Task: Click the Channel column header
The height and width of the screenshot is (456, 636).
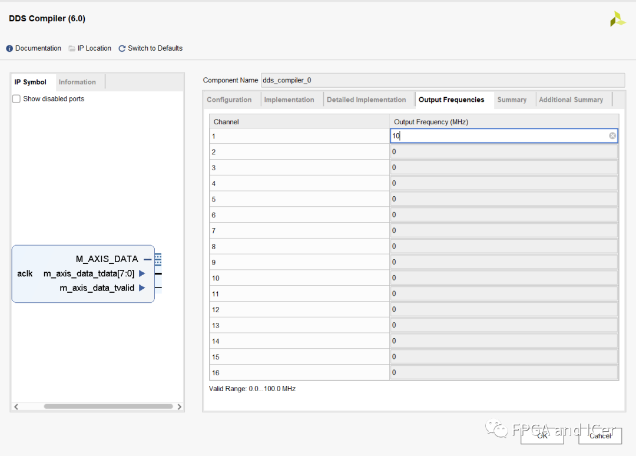Action: click(299, 122)
